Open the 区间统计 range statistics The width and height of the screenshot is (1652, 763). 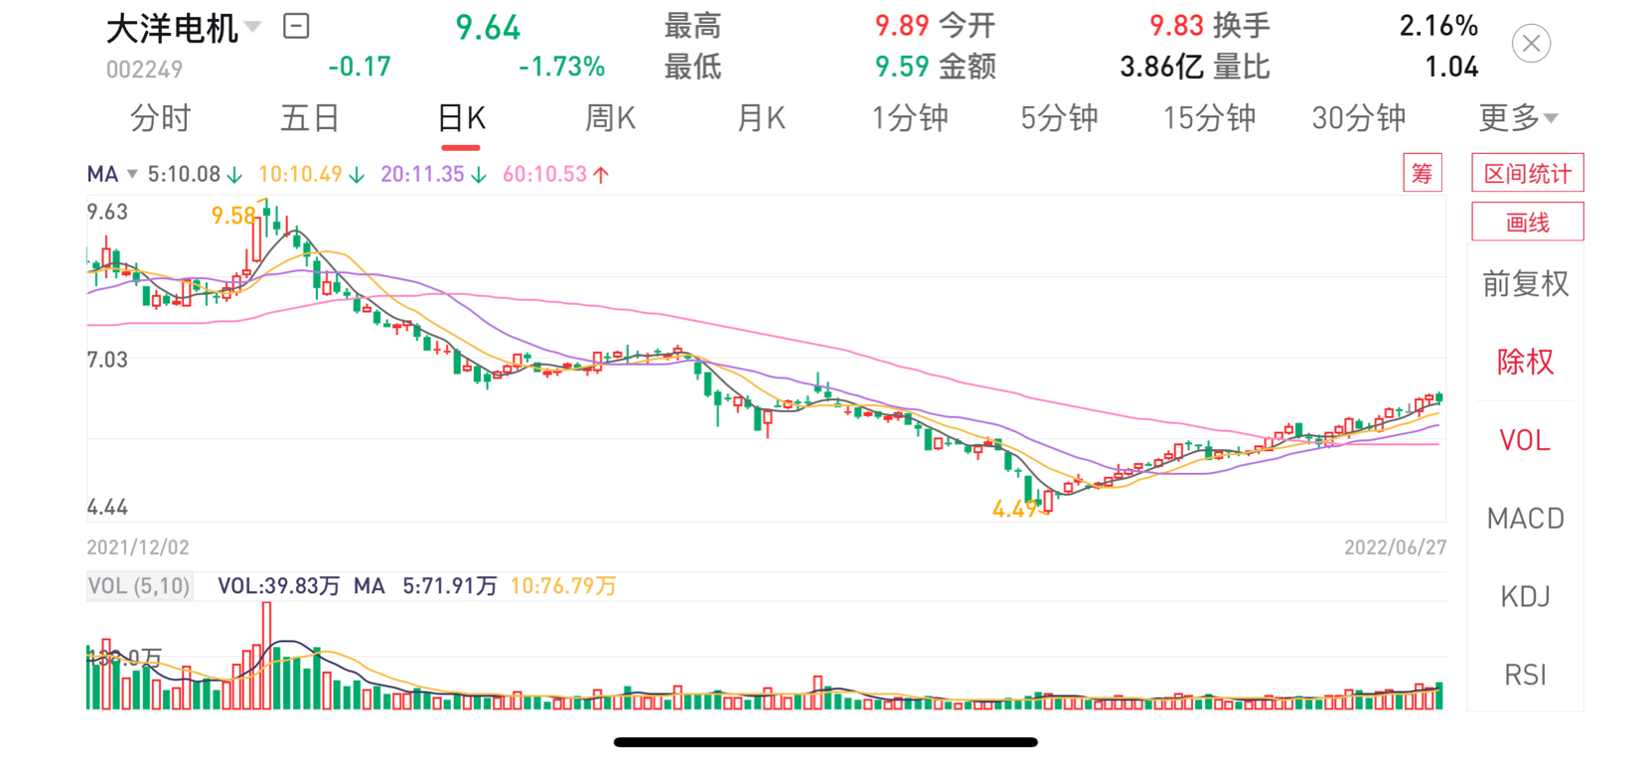(x=1527, y=174)
